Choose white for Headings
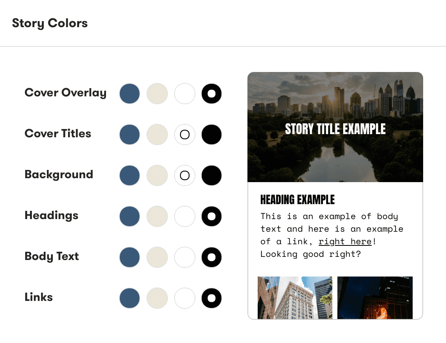This screenshot has width=446, height=343. point(185,216)
